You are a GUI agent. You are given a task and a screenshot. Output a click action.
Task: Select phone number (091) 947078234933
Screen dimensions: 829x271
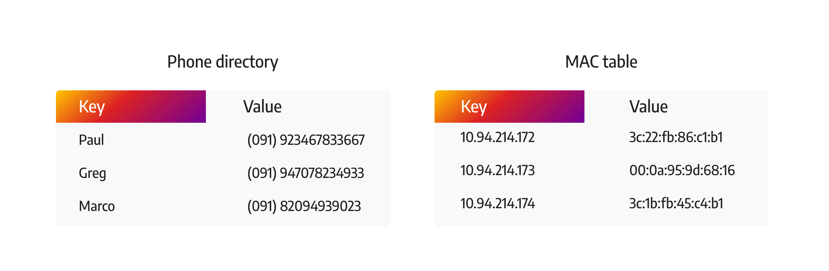click(x=306, y=173)
